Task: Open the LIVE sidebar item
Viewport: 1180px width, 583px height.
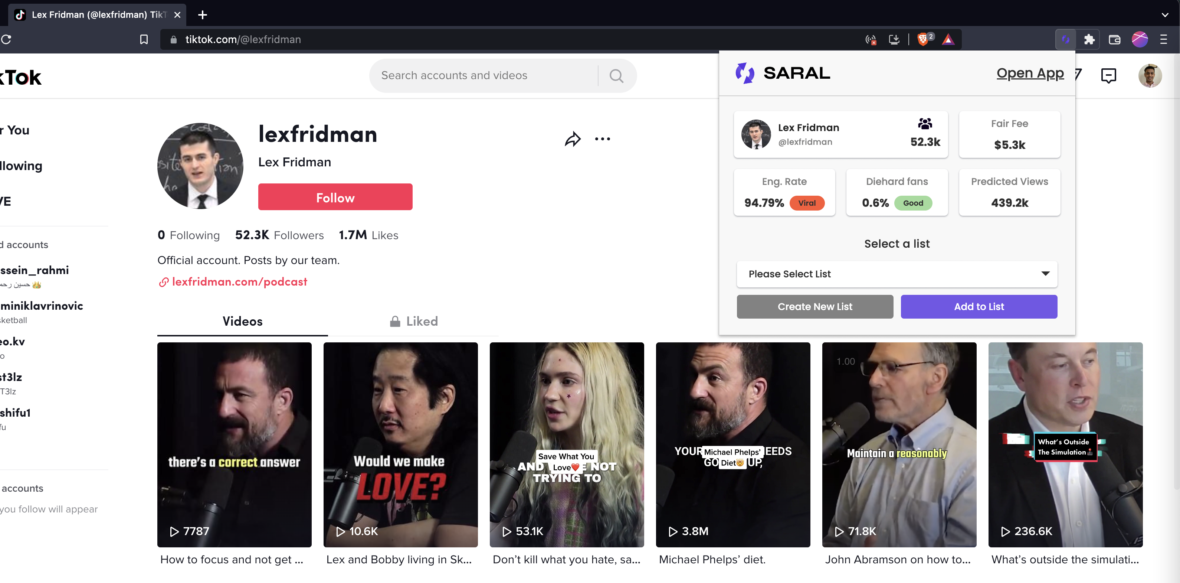Action: [6, 201]
